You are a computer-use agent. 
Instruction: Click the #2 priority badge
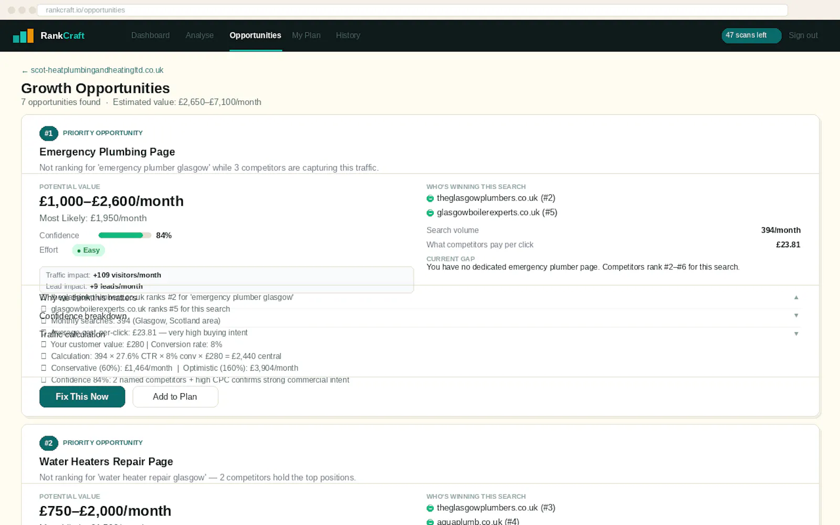pyautogui.click(x=48, y=443)
